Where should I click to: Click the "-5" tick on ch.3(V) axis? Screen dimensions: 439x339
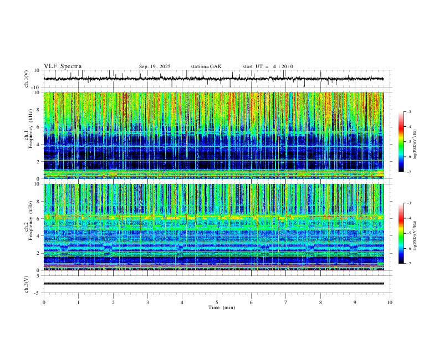pos(38,293)
